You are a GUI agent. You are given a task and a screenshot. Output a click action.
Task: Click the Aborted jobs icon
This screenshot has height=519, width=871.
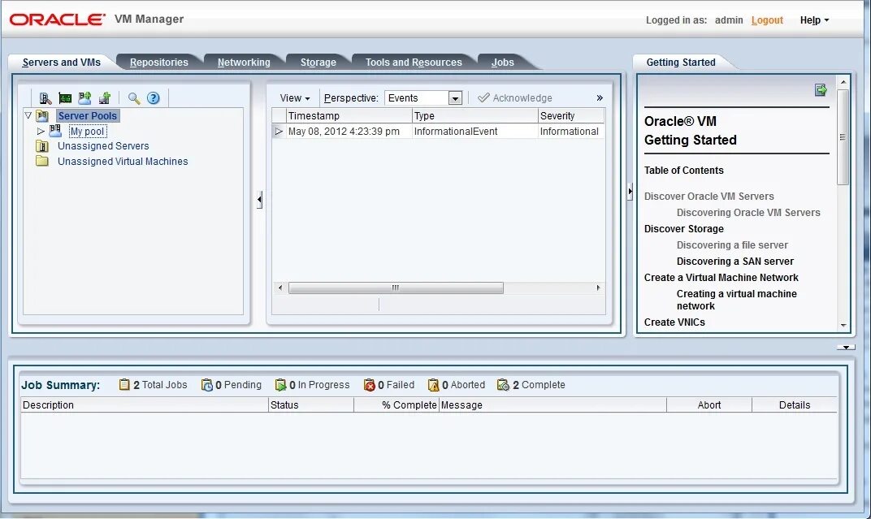tap(433, 385)
